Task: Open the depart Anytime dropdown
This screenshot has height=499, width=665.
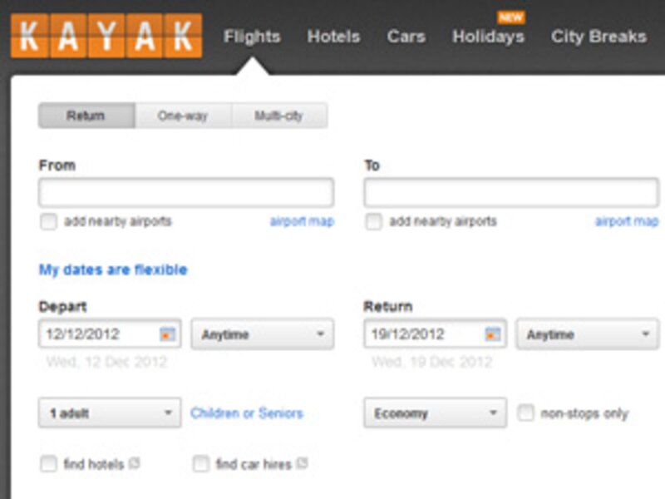Action: click(262, 333)
